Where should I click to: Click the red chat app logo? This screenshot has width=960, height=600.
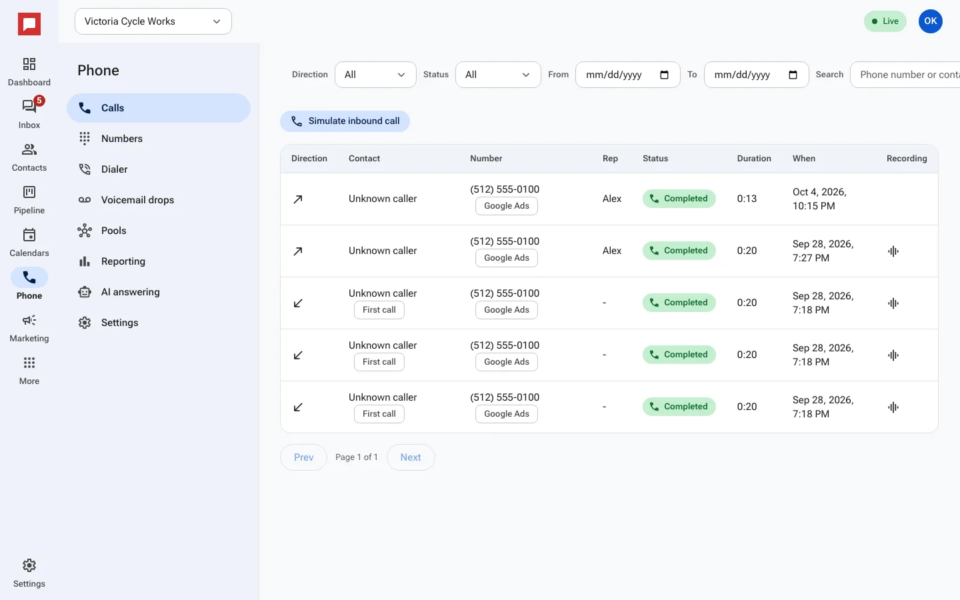point(29,25)
